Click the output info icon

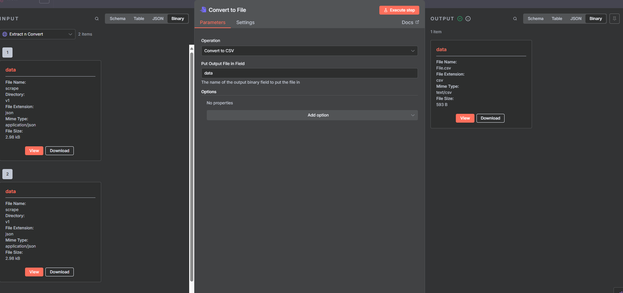[468, 19]
